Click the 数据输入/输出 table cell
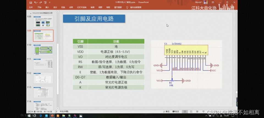 pos(116,77)
